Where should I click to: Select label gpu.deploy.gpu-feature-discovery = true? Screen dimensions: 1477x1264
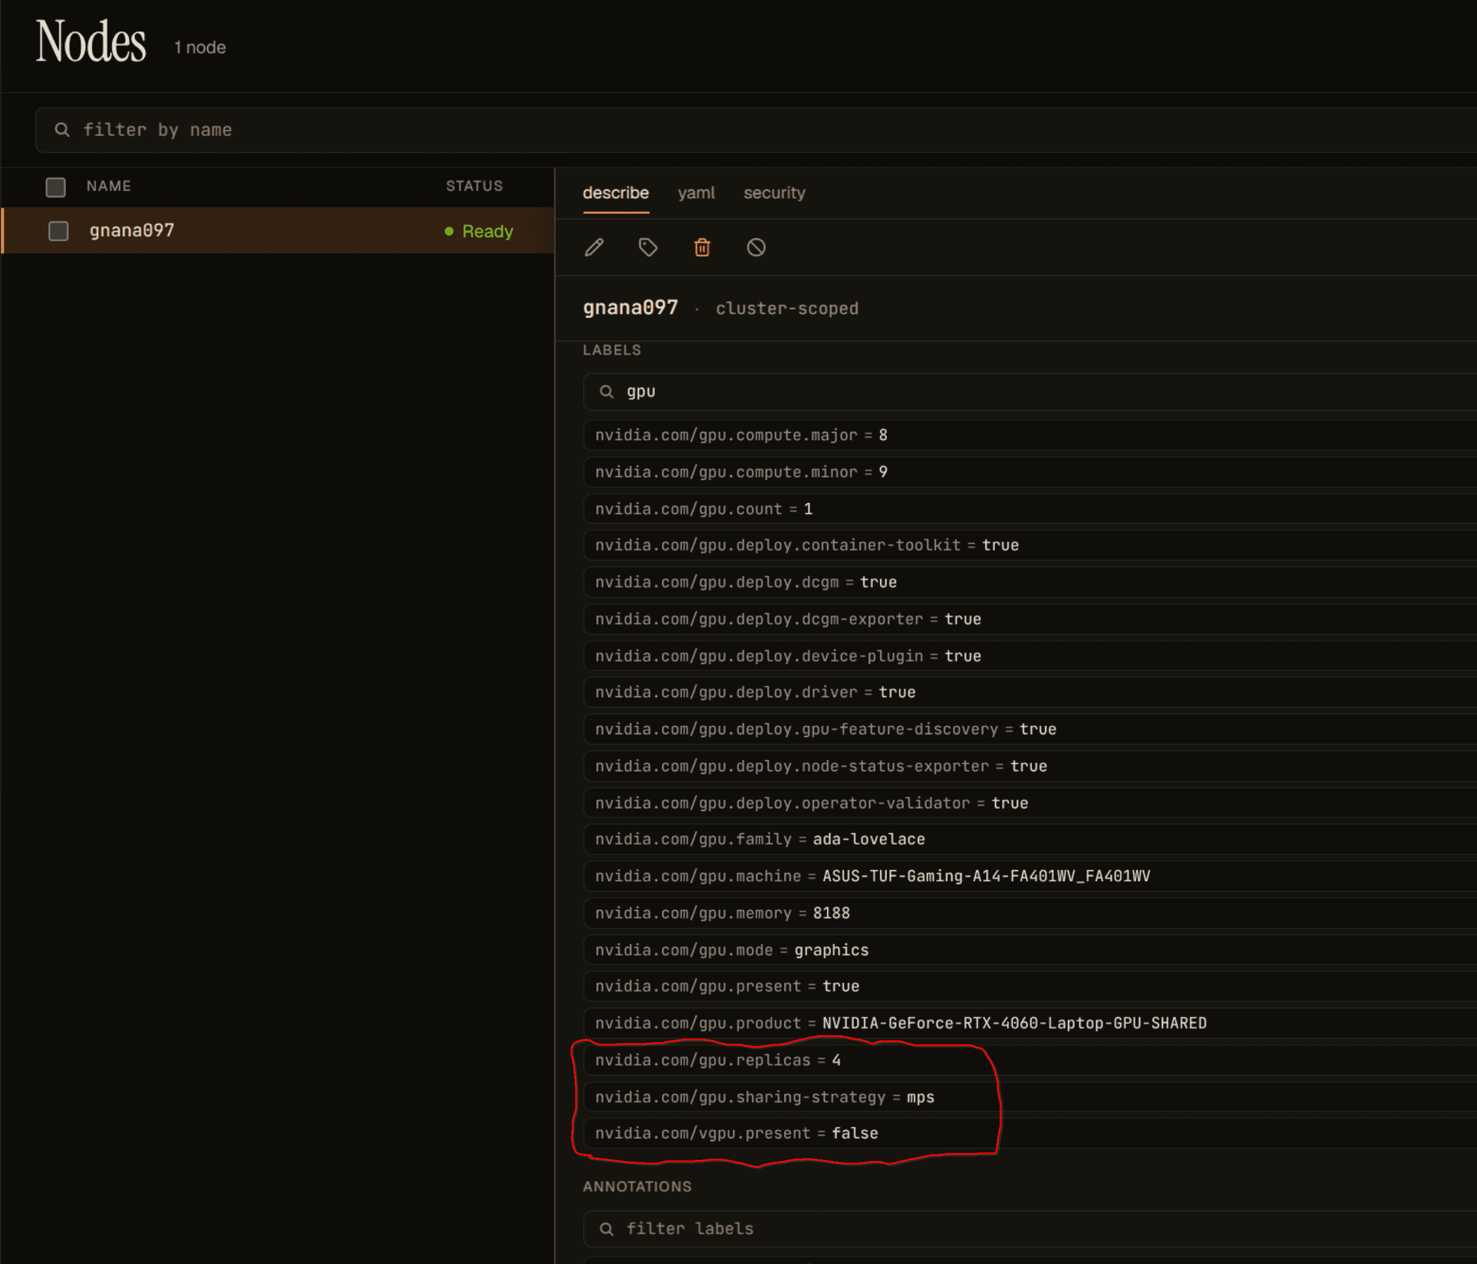[x=1030, y=729]
